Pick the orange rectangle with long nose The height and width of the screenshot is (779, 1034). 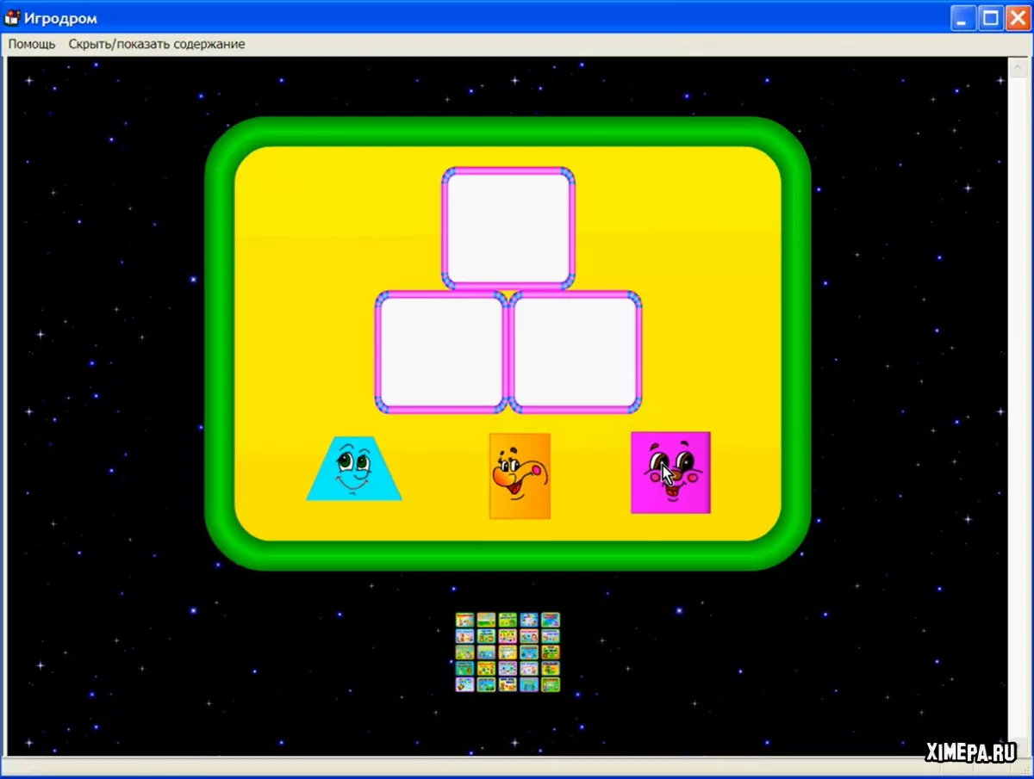click(520, 476)
